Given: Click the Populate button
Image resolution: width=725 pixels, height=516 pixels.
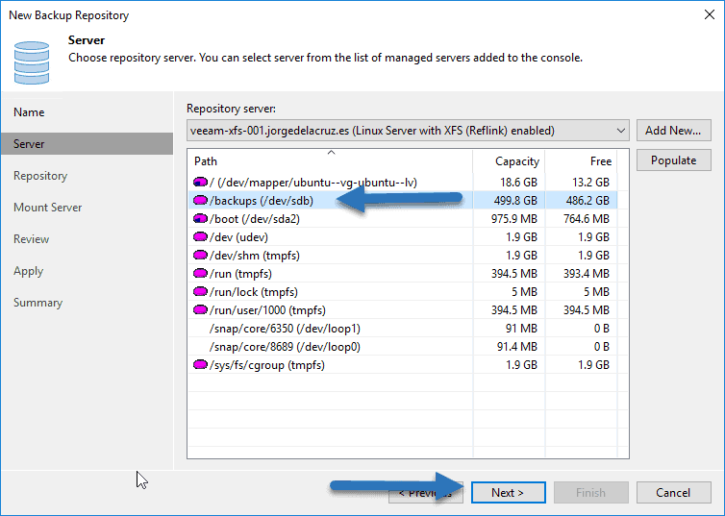Looking at the screenshot, I should [x=673, y=160].
